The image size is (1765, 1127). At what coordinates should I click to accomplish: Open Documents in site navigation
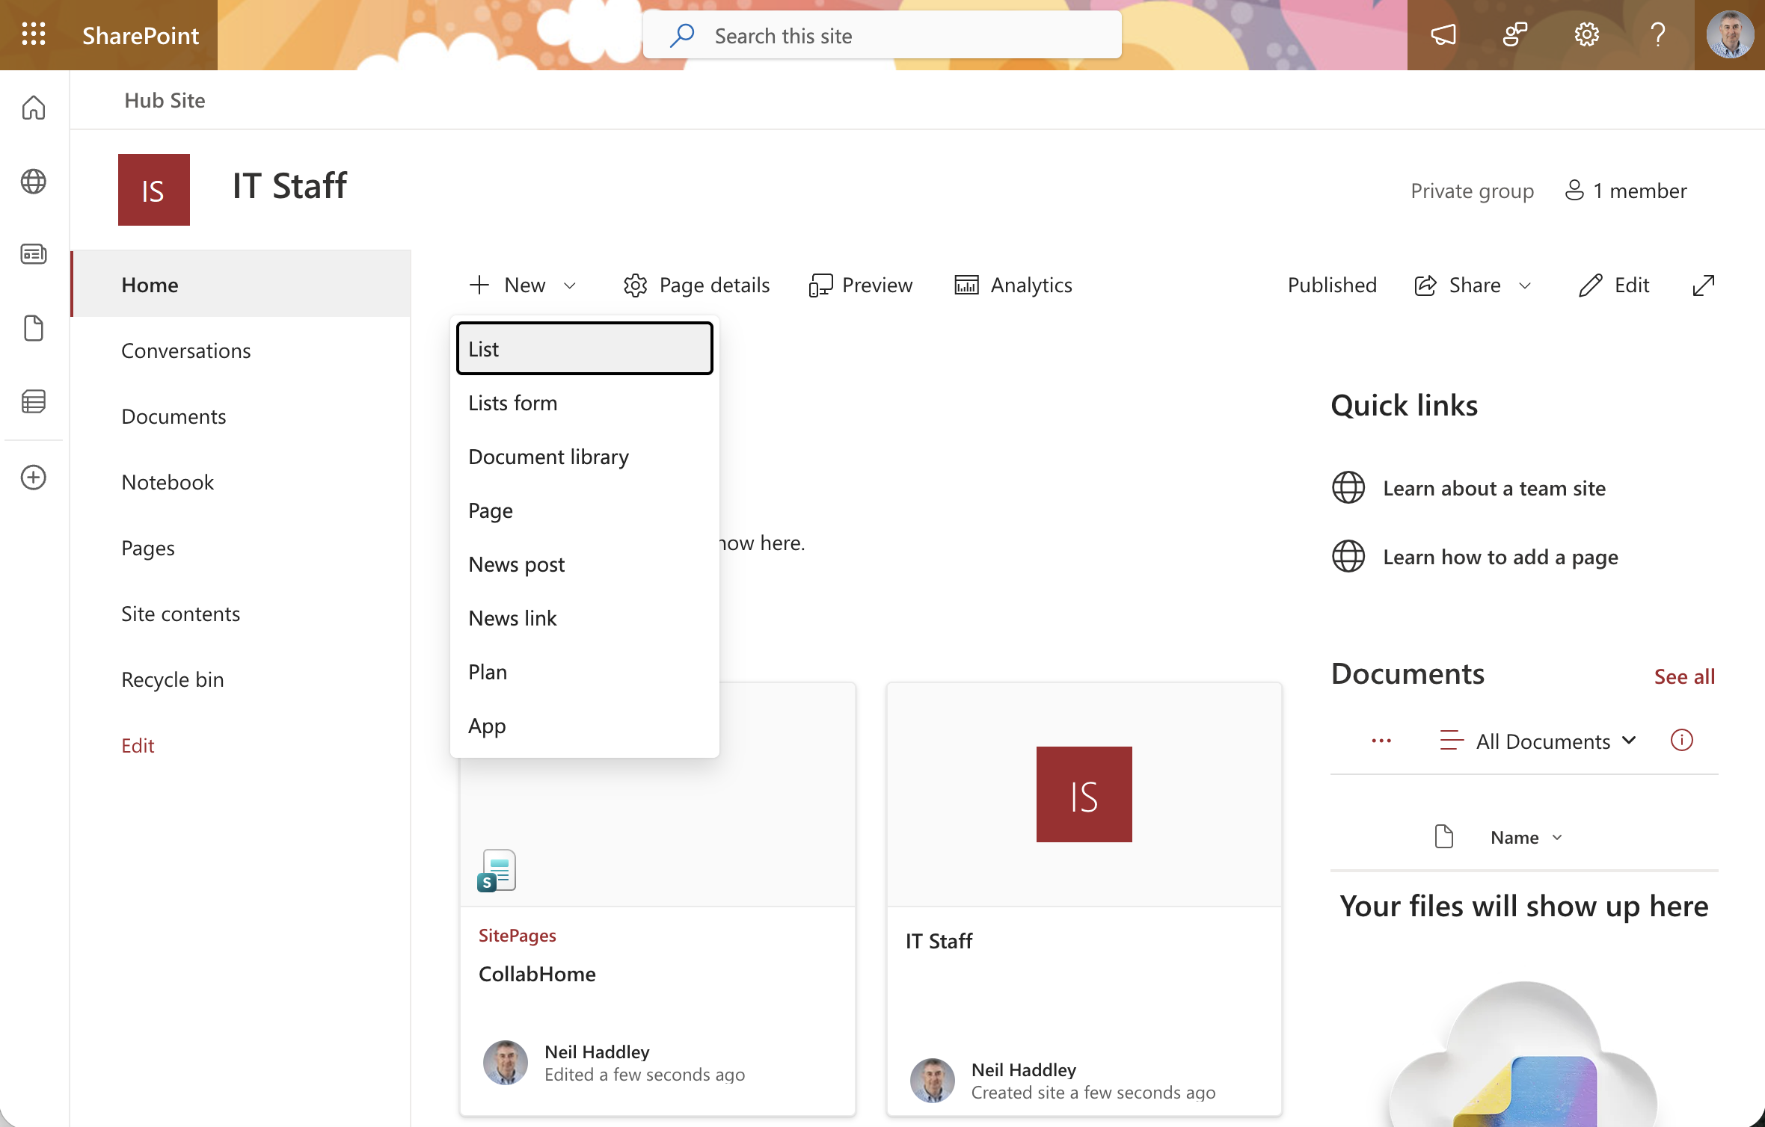coord(241,416)
